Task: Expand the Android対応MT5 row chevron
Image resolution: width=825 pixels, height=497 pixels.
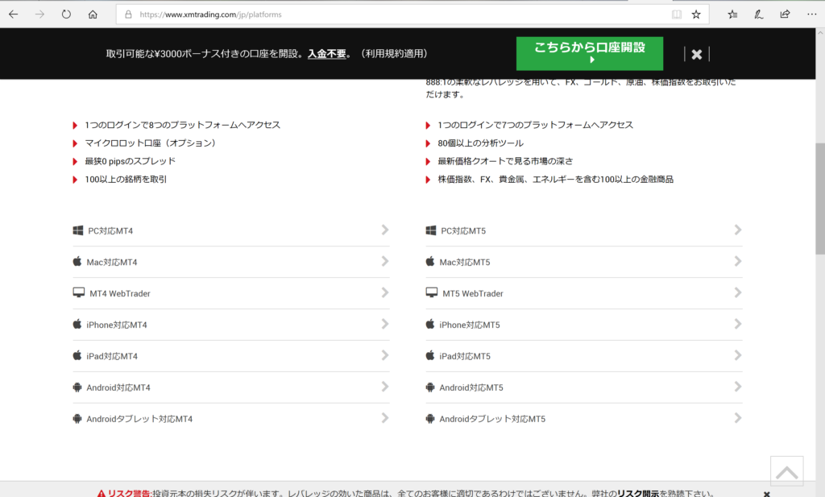Action: coord(738,387)
